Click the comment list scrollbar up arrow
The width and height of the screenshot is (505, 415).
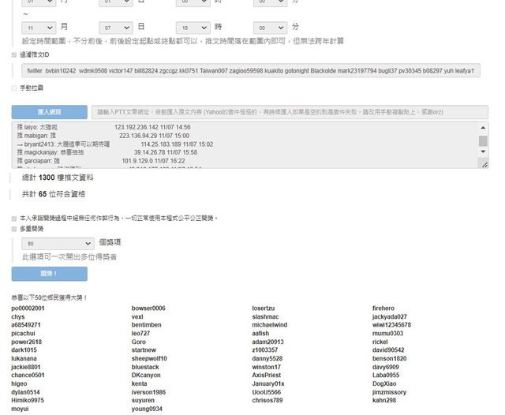click(483, 127)
